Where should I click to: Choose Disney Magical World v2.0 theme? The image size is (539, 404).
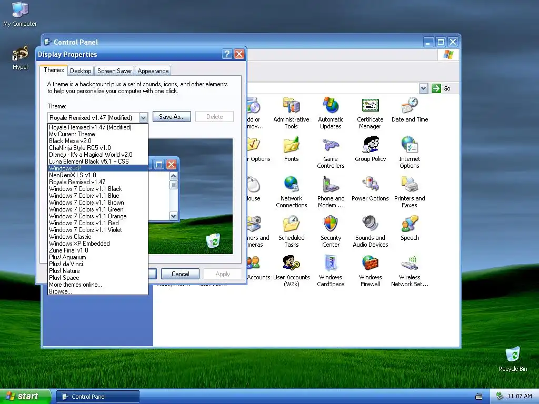[97, 155]
